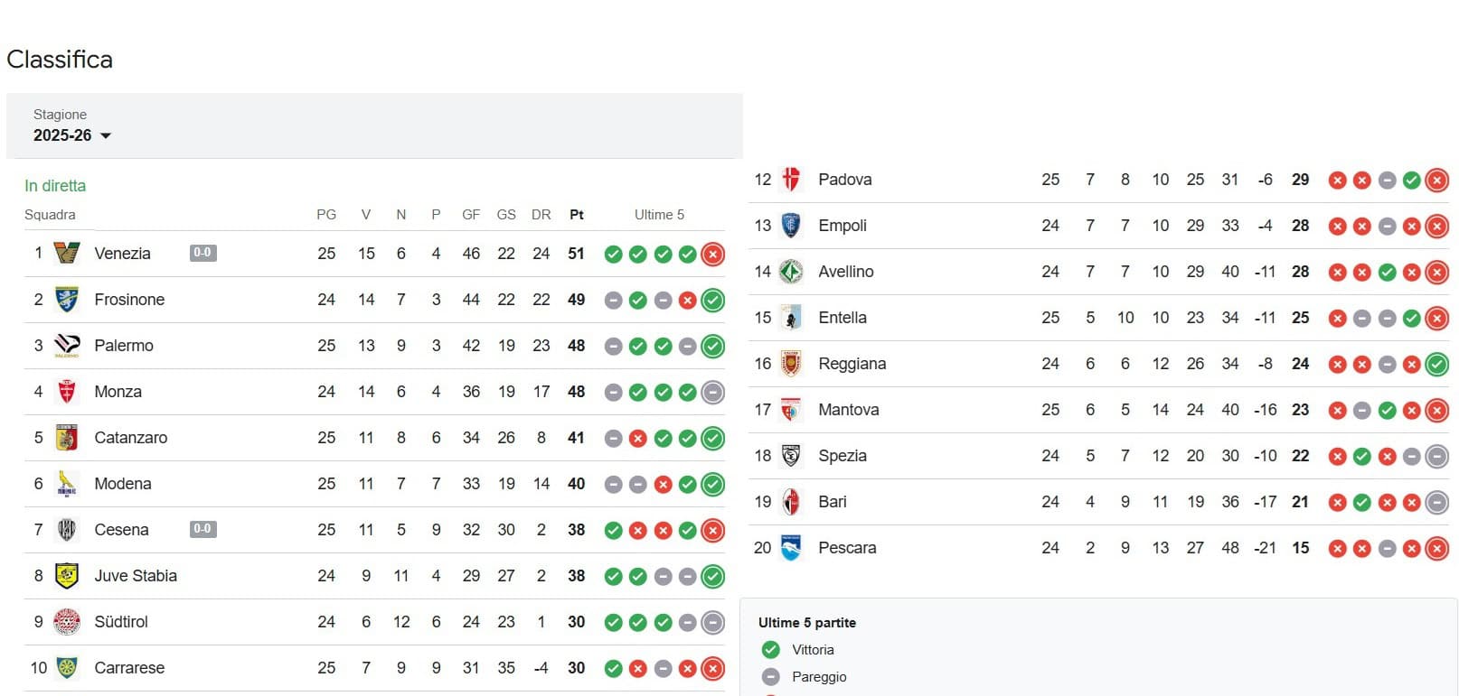Click the Venezia team crest icon
Image resolution: width=1459 pixels, height=696 pixels.
(x=67, y=254)
